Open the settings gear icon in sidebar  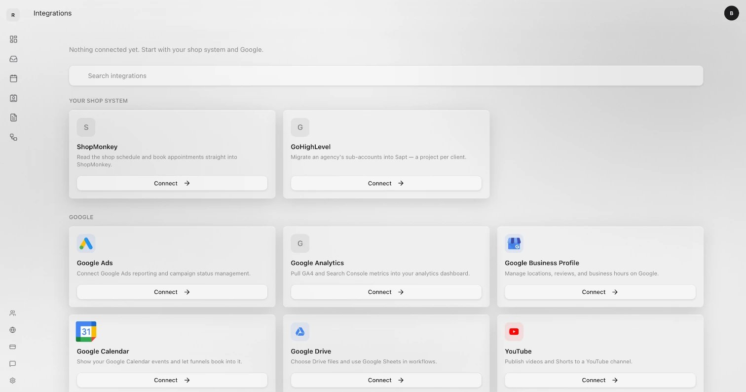coord(13,381)
